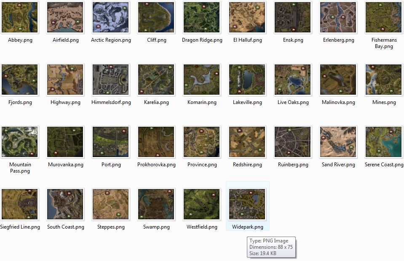Click the file name label Abbey.png

pos(20,40)
